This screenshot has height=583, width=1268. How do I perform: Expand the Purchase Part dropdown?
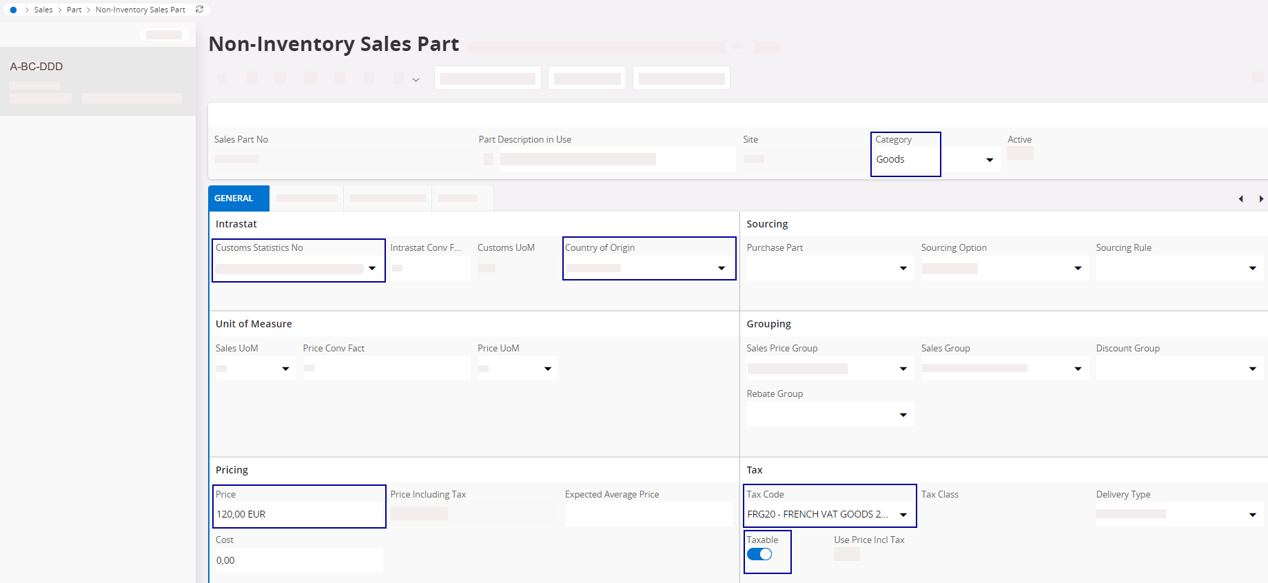point(903,268)
